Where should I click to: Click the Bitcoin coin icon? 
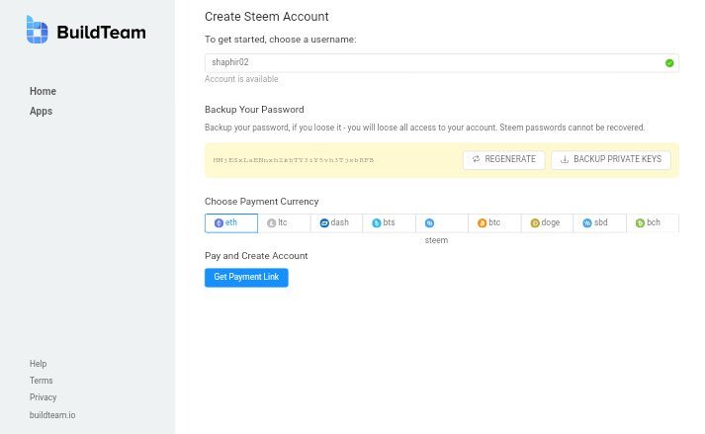482,223
